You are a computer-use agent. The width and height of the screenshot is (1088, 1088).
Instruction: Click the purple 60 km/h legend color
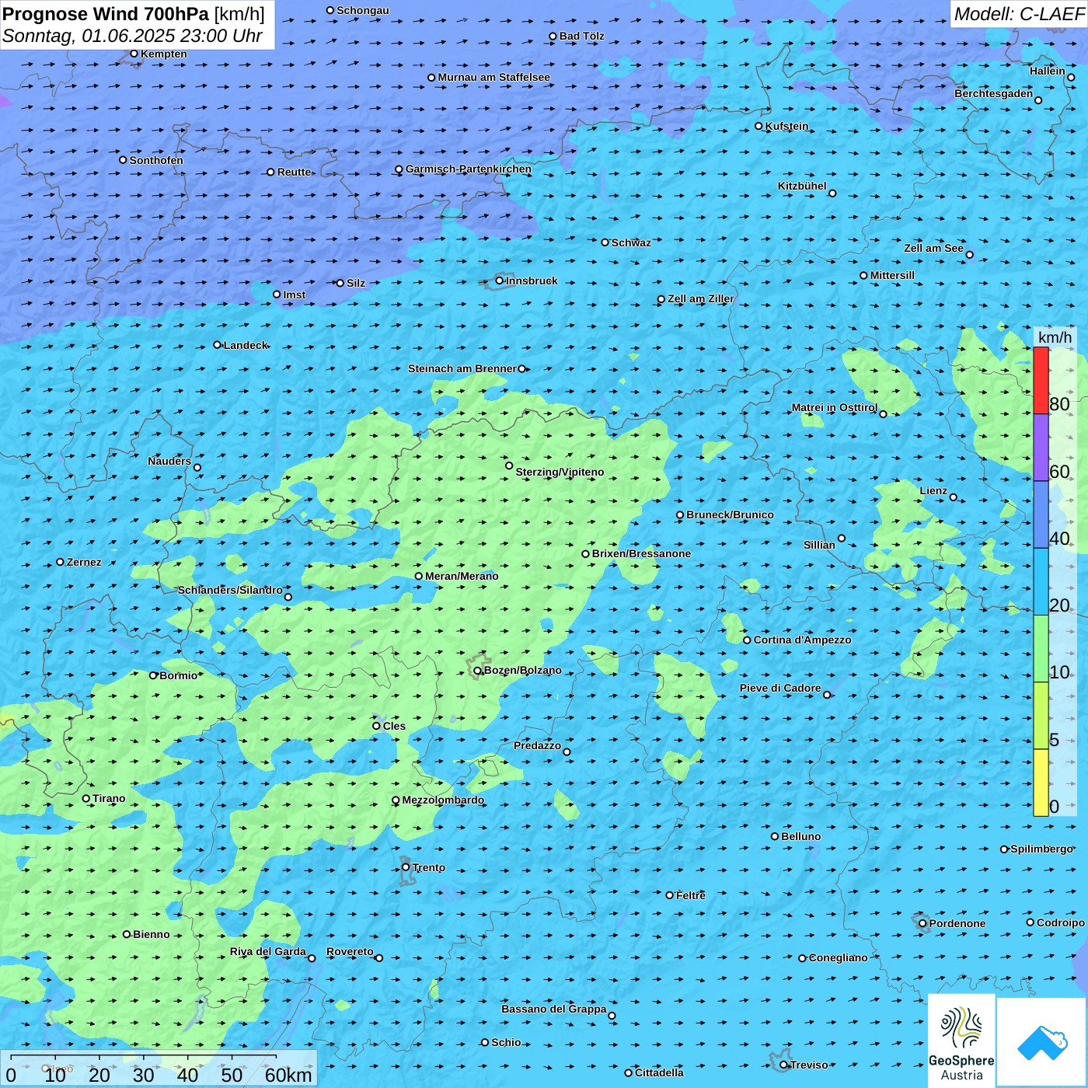(x=1041, y=448)
